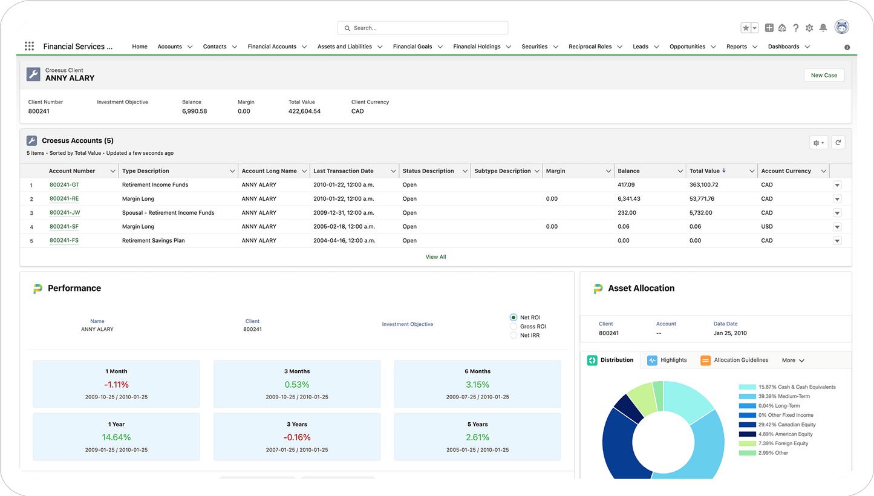
Task: Click the favorites star icon
Action: click(x=746, y=28)
